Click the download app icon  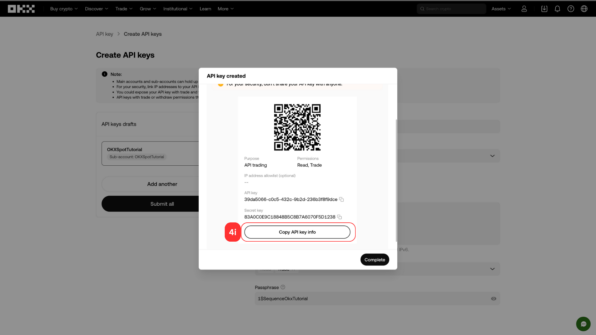point(544,9)
